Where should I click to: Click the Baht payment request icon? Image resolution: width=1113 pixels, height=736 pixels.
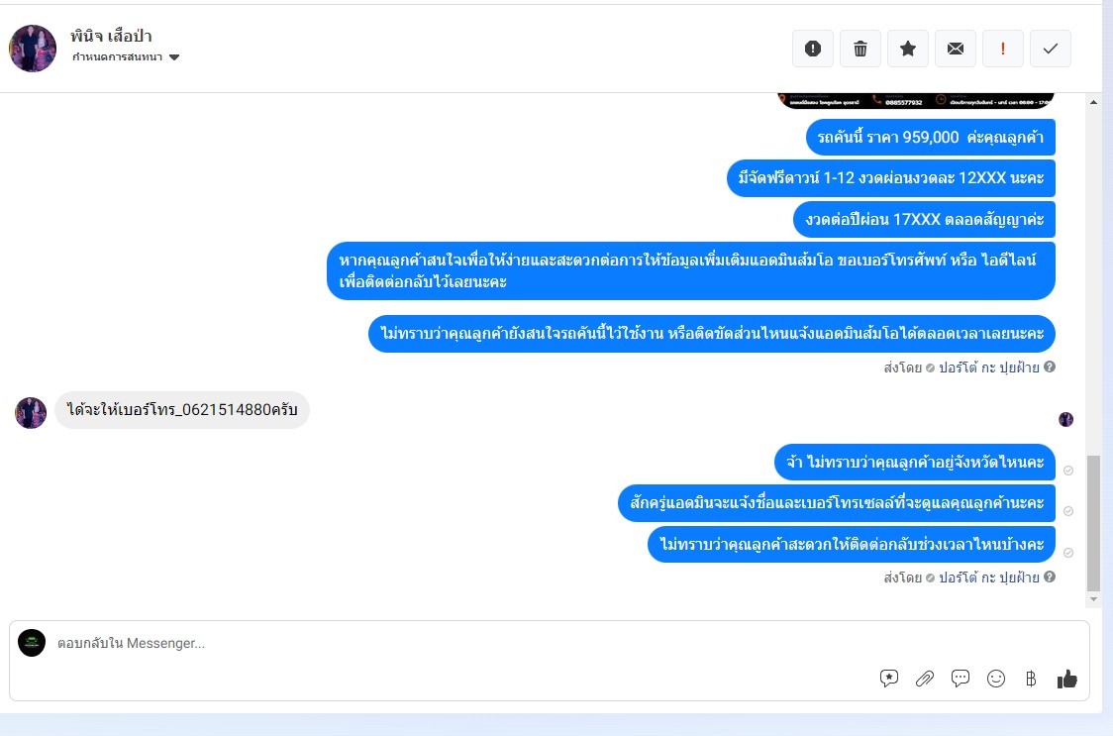tap(1031, 679)
